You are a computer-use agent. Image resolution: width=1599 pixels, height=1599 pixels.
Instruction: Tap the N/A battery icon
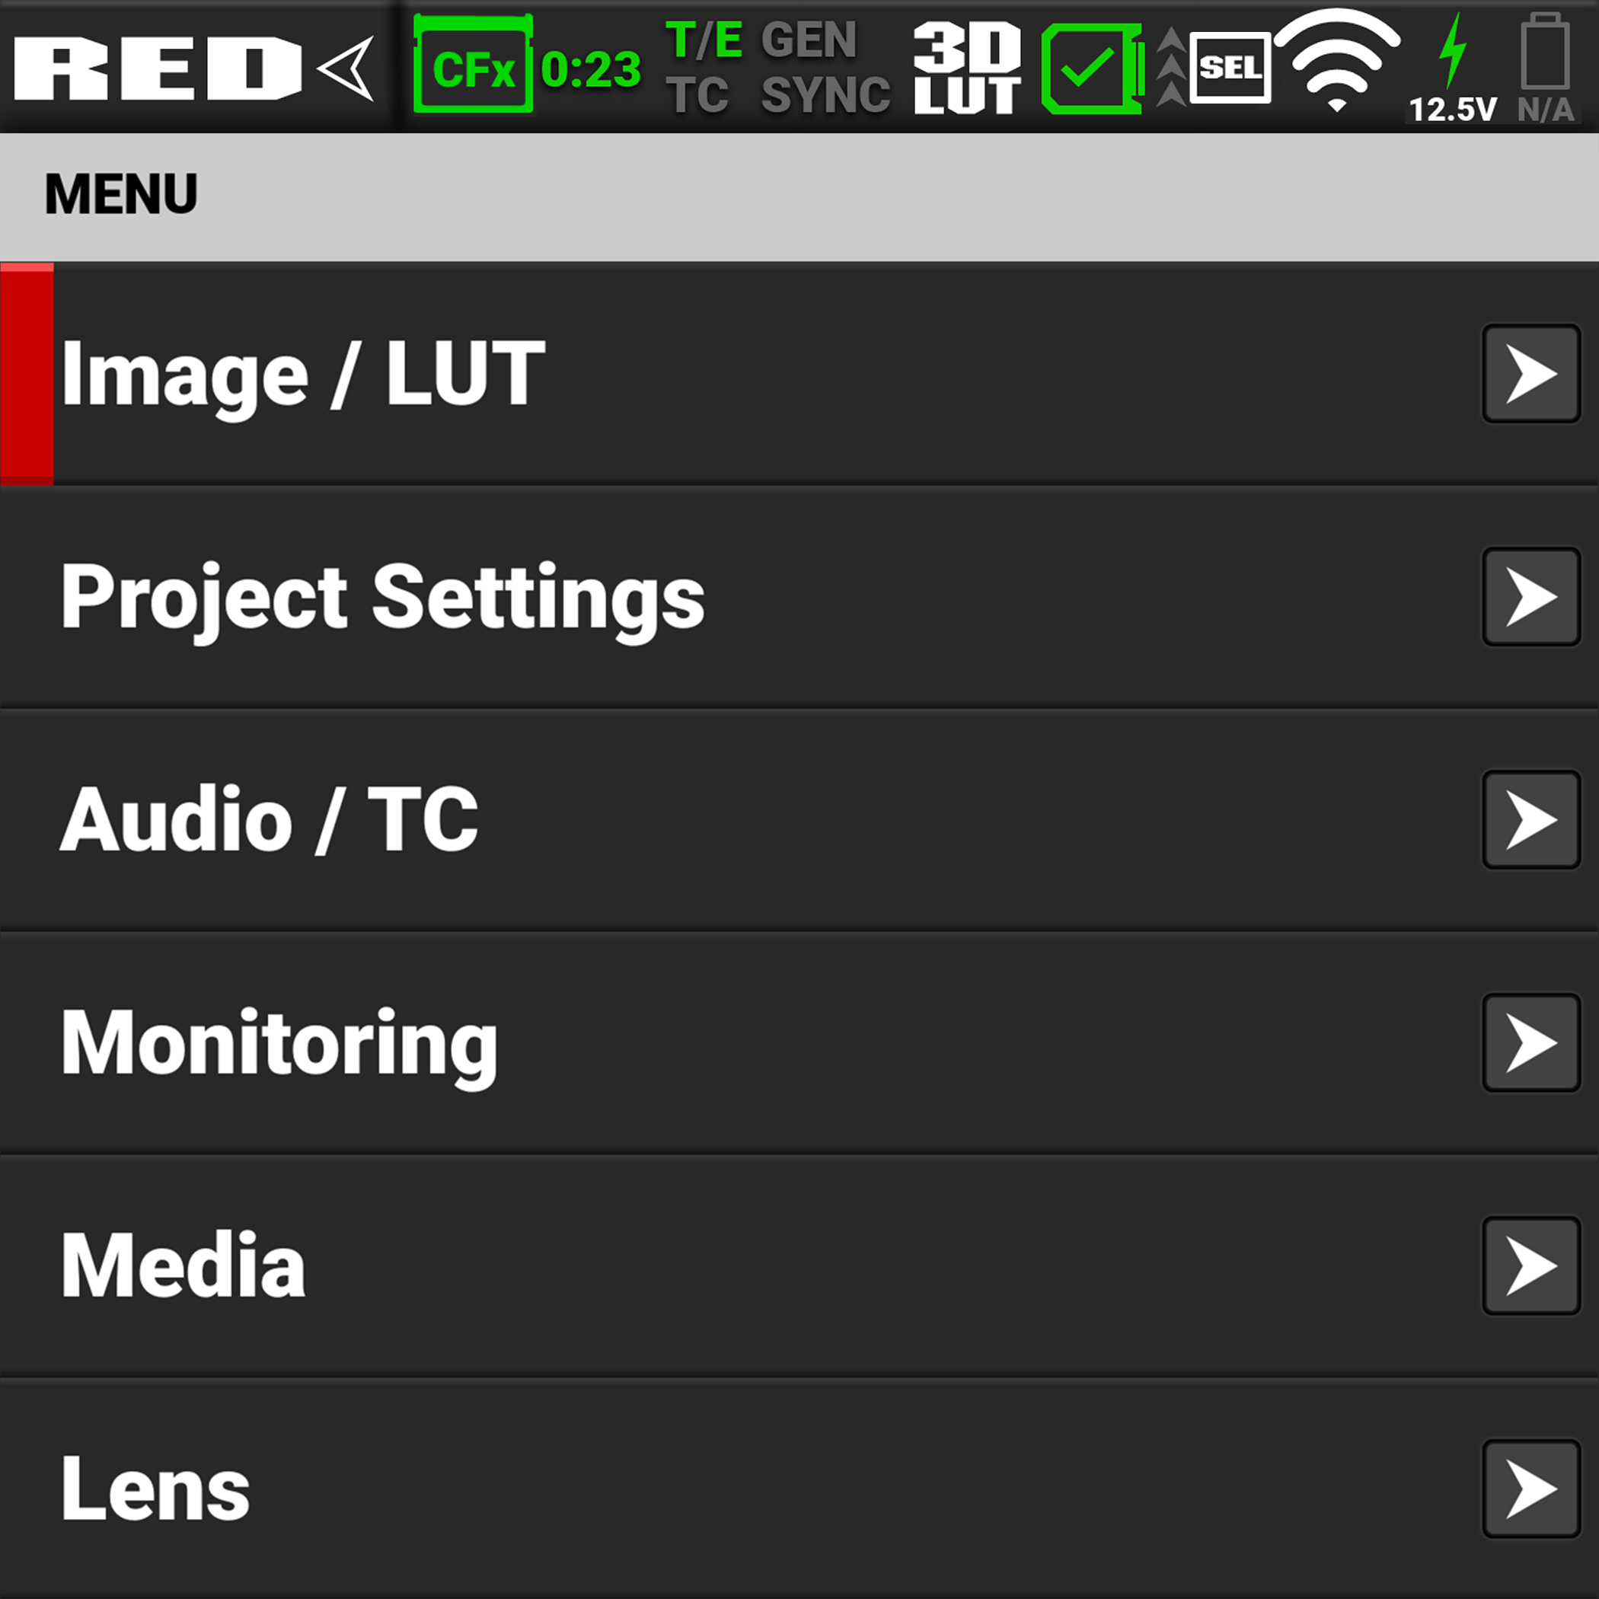[1544, 68]
